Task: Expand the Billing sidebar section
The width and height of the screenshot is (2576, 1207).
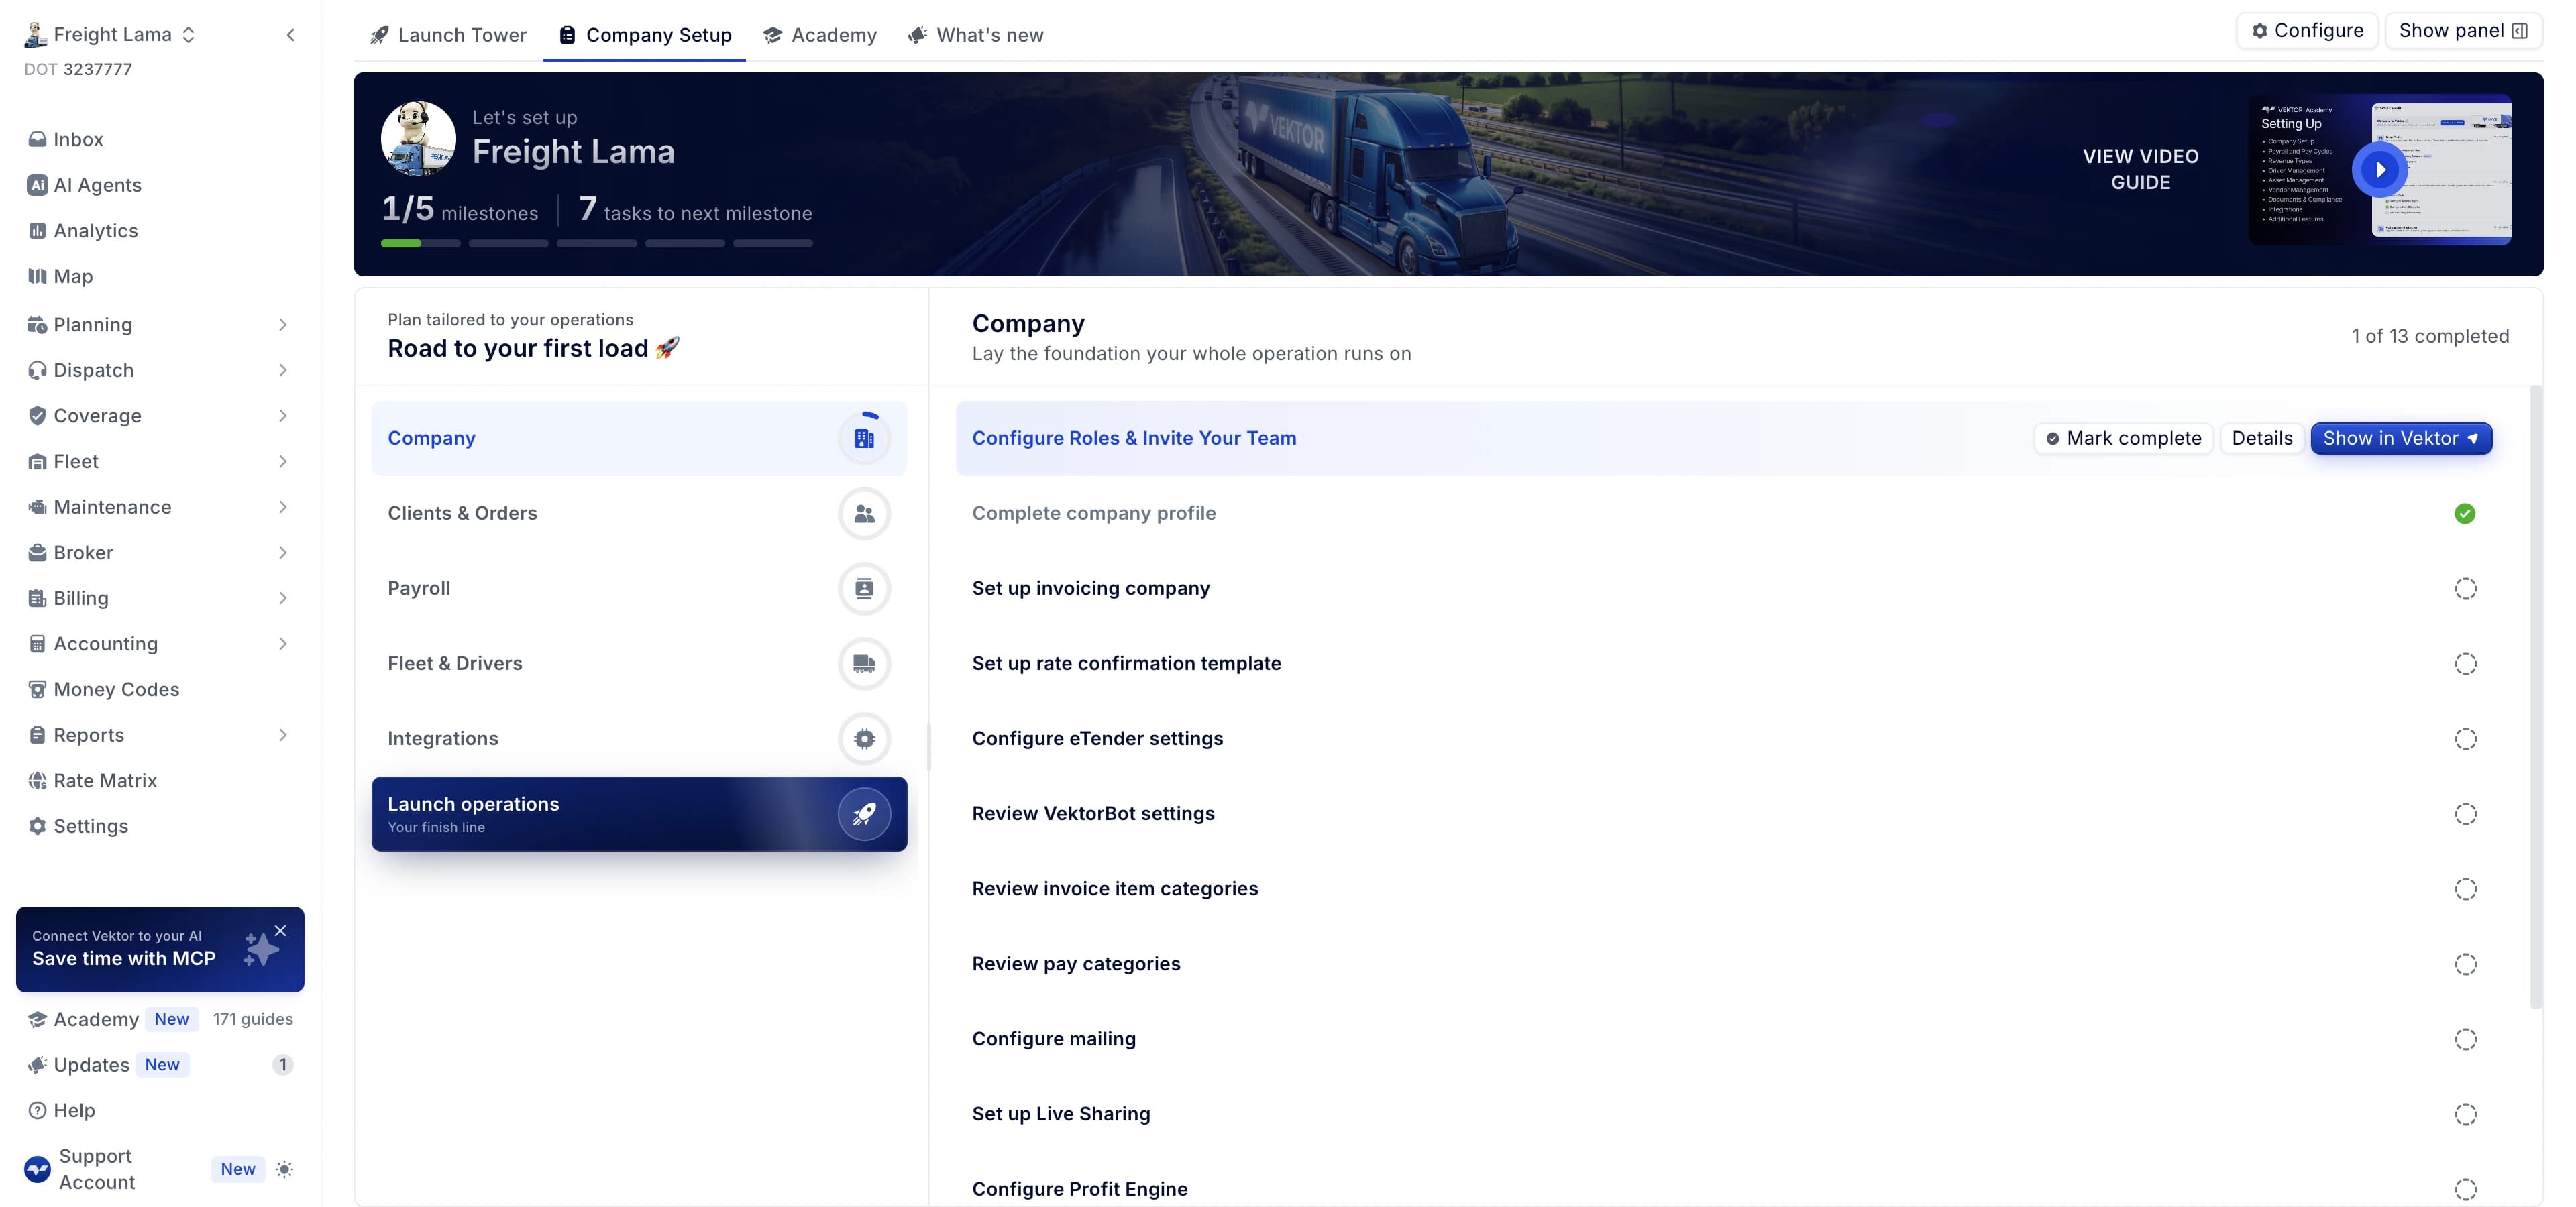Action: click(x=283, y=599)
